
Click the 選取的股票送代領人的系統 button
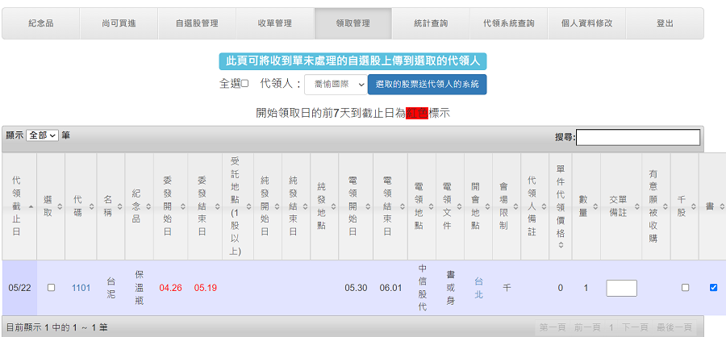click(427, 84)
